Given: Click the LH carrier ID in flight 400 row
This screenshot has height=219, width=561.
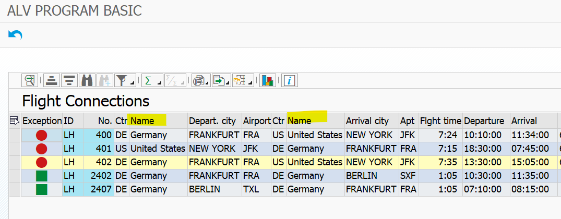Looking at the screenshot, I should [73, 135].
